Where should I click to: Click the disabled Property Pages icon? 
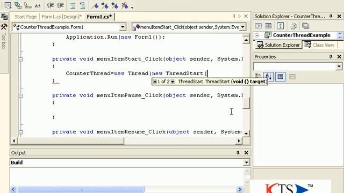292,77
